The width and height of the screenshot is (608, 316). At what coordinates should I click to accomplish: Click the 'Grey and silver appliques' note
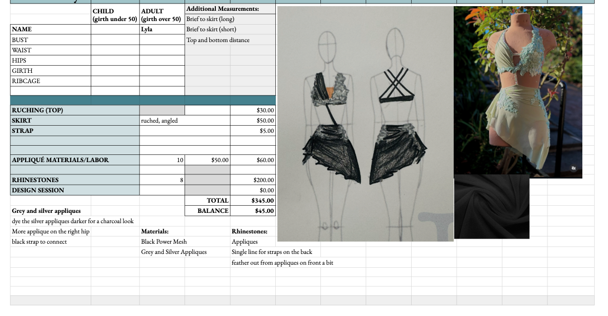(46, 211)
